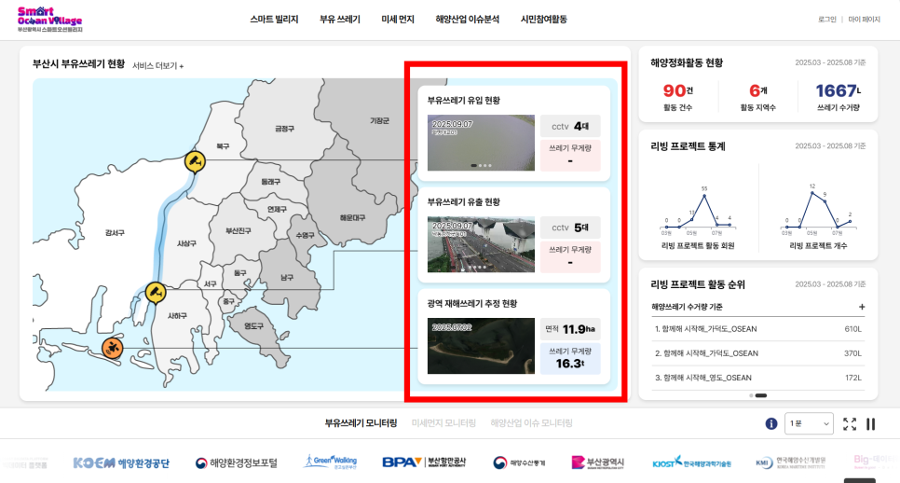Click the 면적 11.9ha value box
This screenshot has height=483, width=900.
[x=570, y=329]
